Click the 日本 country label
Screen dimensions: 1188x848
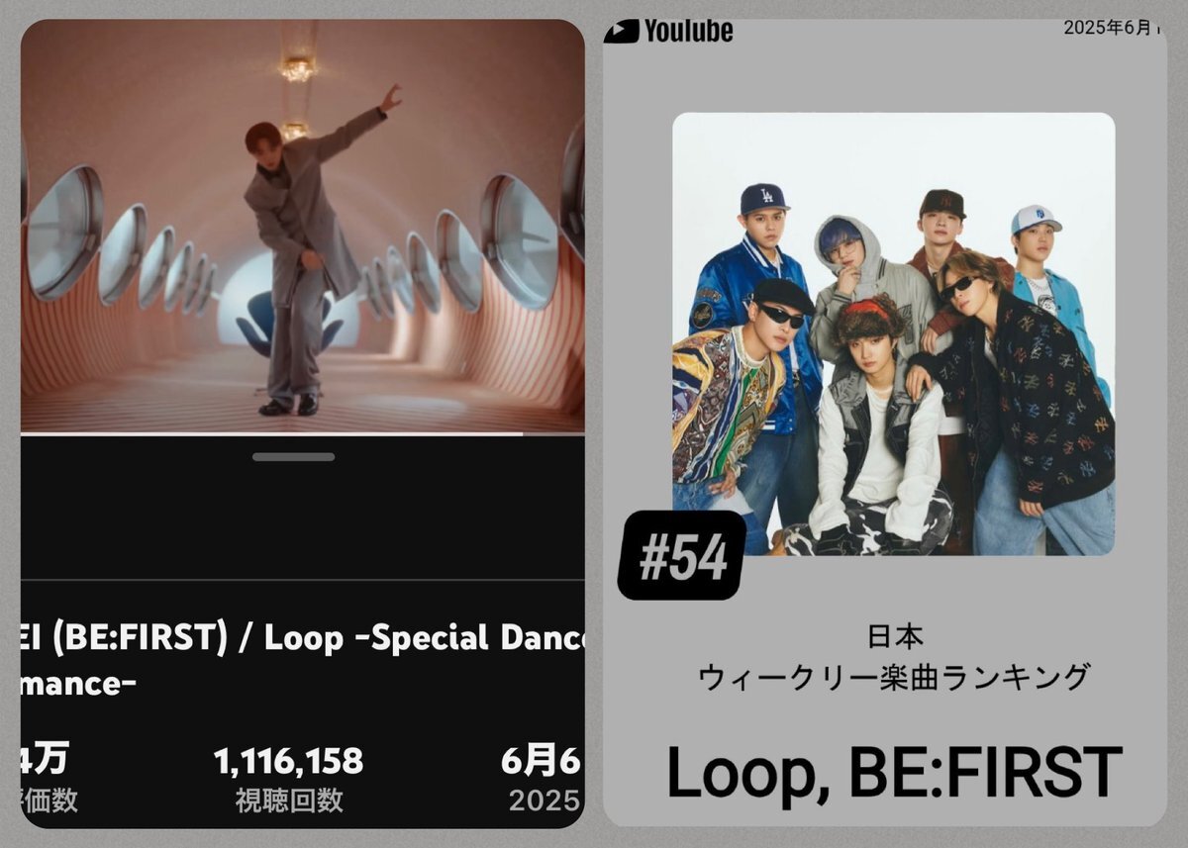pyautogui.click(x=894, y=636)
